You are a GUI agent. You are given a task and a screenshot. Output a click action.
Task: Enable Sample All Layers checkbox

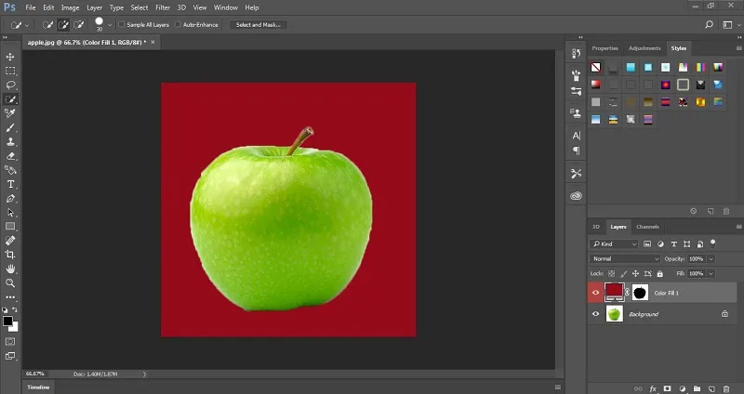122,25
